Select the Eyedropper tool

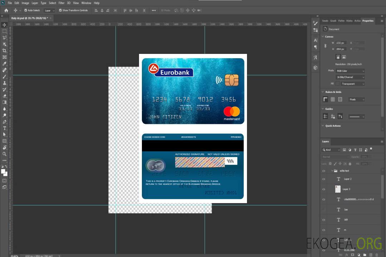[4, 64]
